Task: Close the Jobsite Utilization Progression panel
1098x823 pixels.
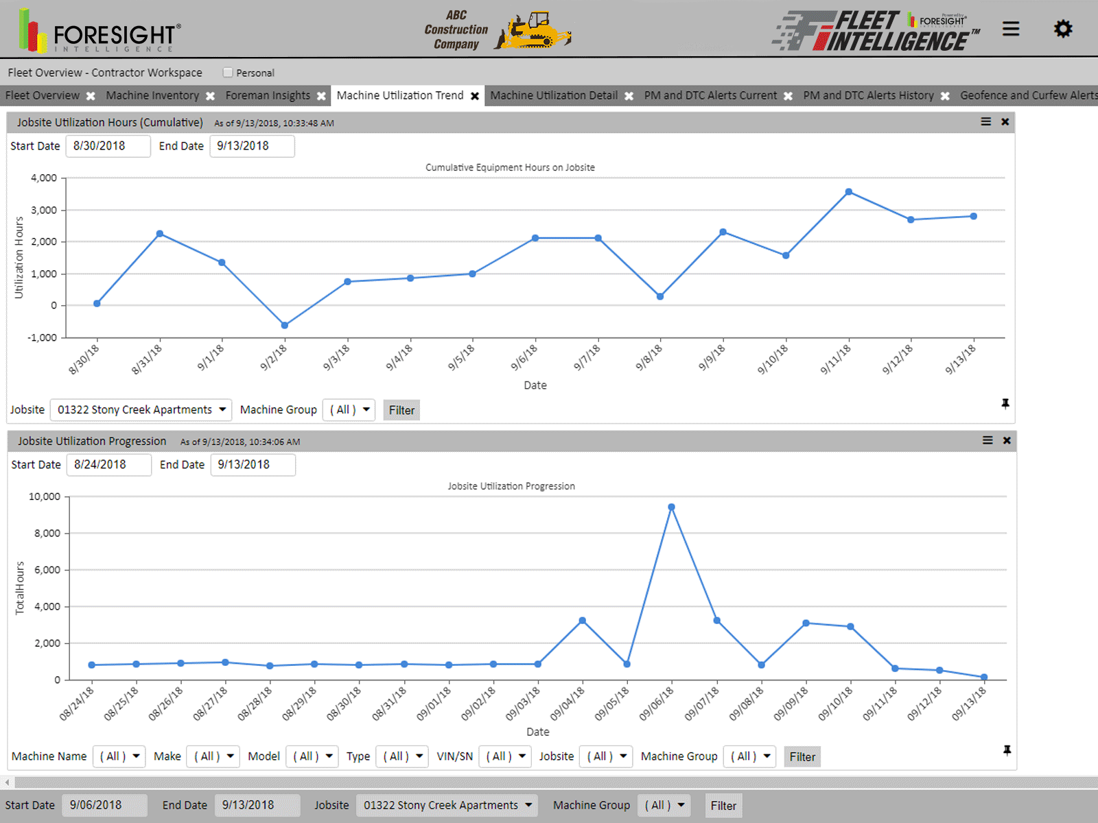Action: point(1007,440)
